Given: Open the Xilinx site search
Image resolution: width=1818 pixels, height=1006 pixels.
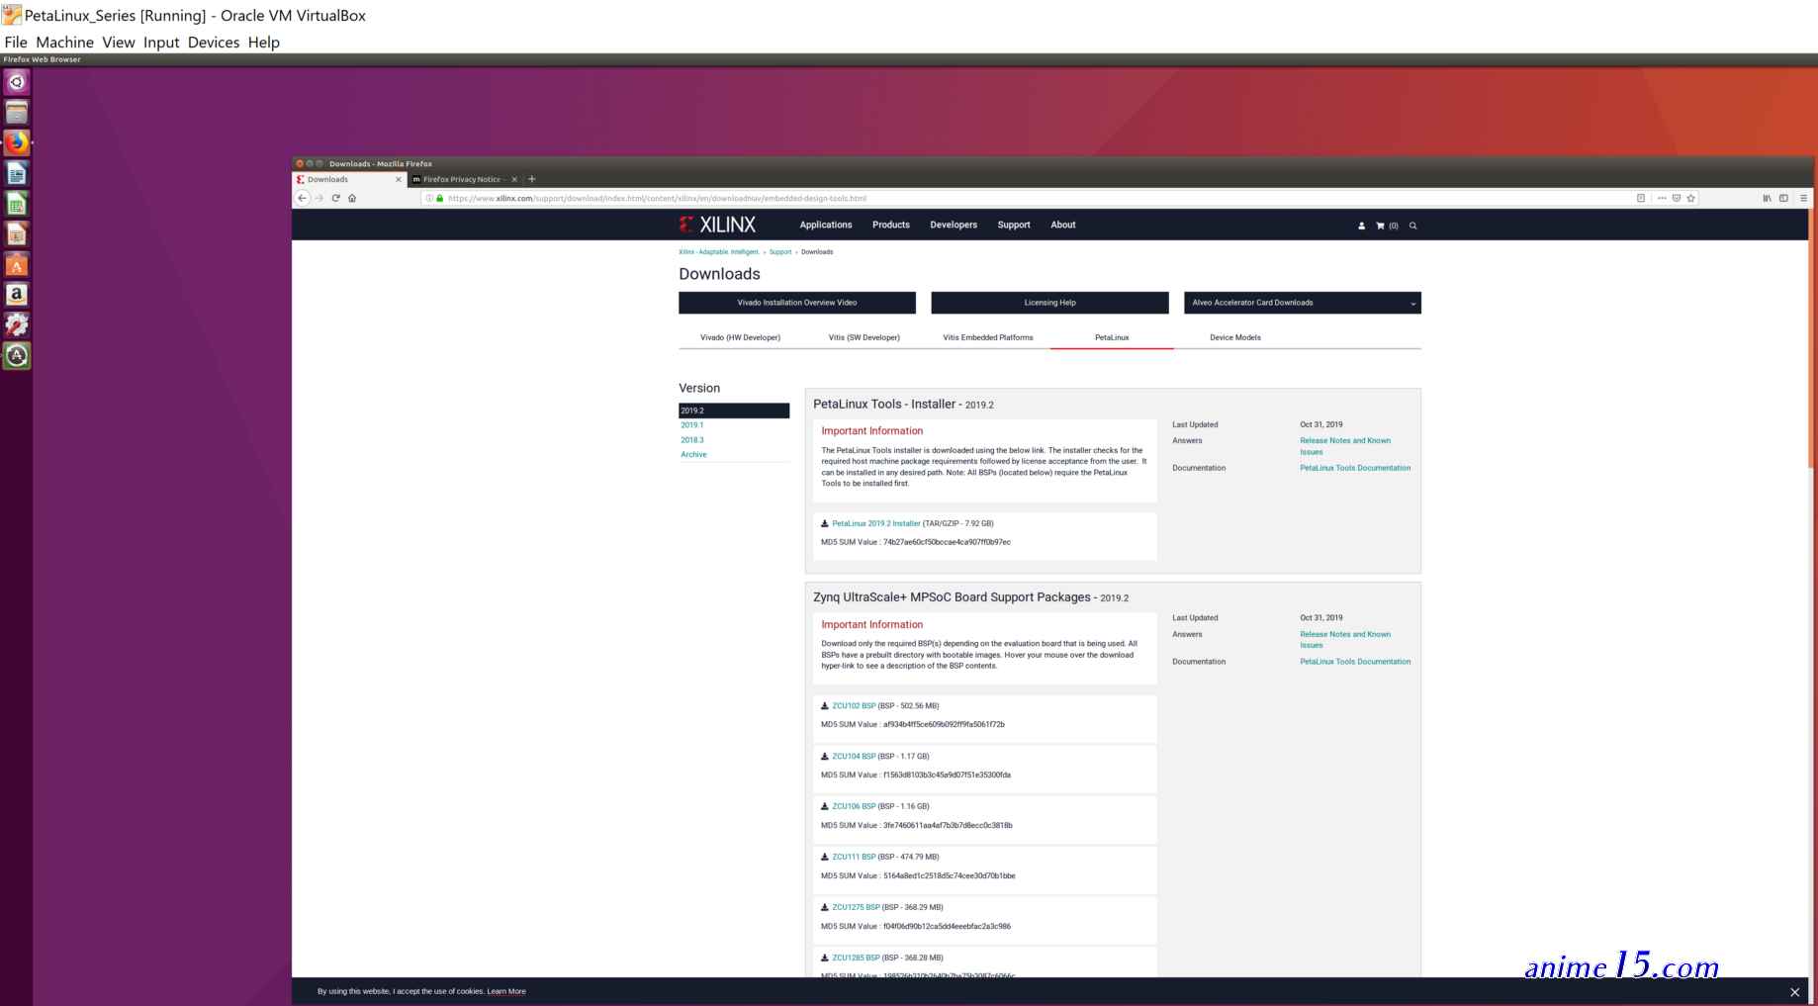Looking at the screenshot, I should pyautogui.click(x=1413, y=226).
